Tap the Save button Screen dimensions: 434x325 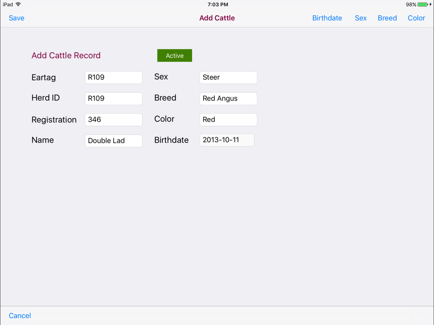(16, 18)
